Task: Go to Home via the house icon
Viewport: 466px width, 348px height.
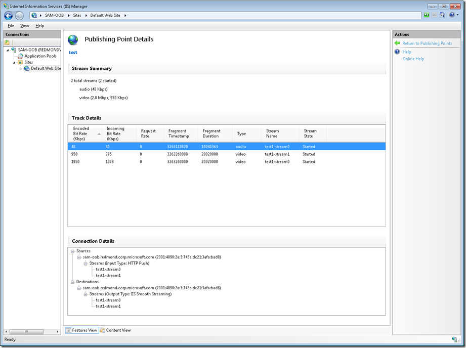Action: pos(442,15)
